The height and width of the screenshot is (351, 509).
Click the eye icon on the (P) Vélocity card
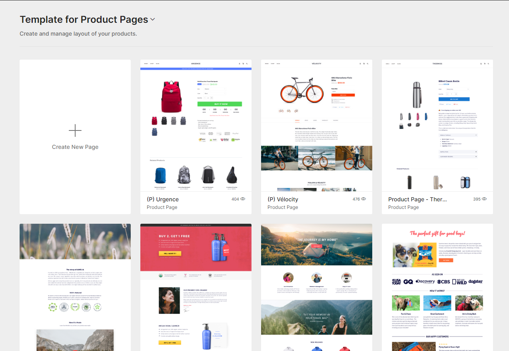point(364,199)
